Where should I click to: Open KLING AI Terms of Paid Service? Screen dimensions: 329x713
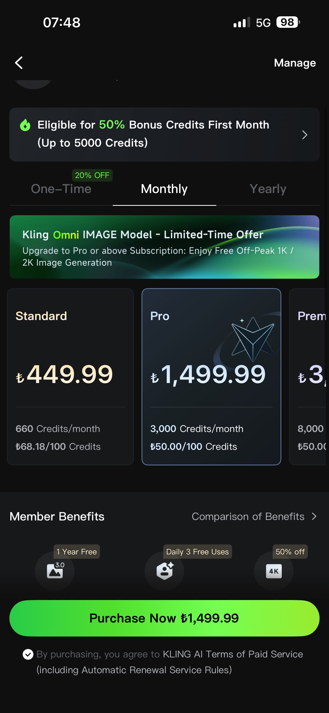tap(233, 654)
